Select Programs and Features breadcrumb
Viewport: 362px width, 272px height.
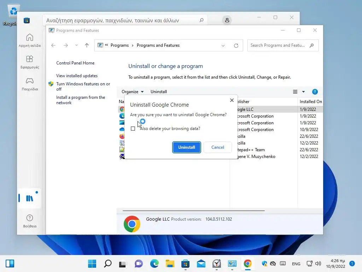(x=158, y=45)
